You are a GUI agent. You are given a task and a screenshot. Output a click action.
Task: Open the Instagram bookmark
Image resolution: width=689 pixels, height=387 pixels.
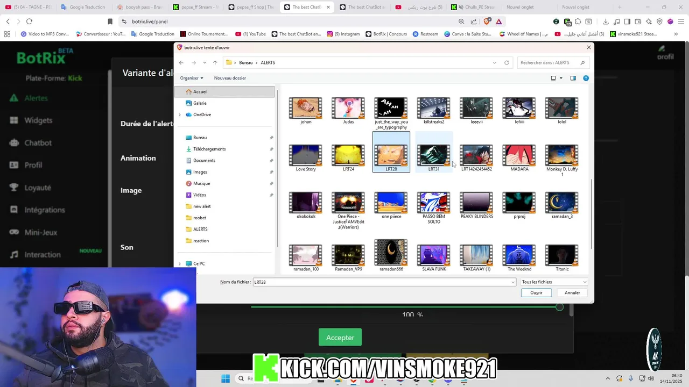pos(343,34)
